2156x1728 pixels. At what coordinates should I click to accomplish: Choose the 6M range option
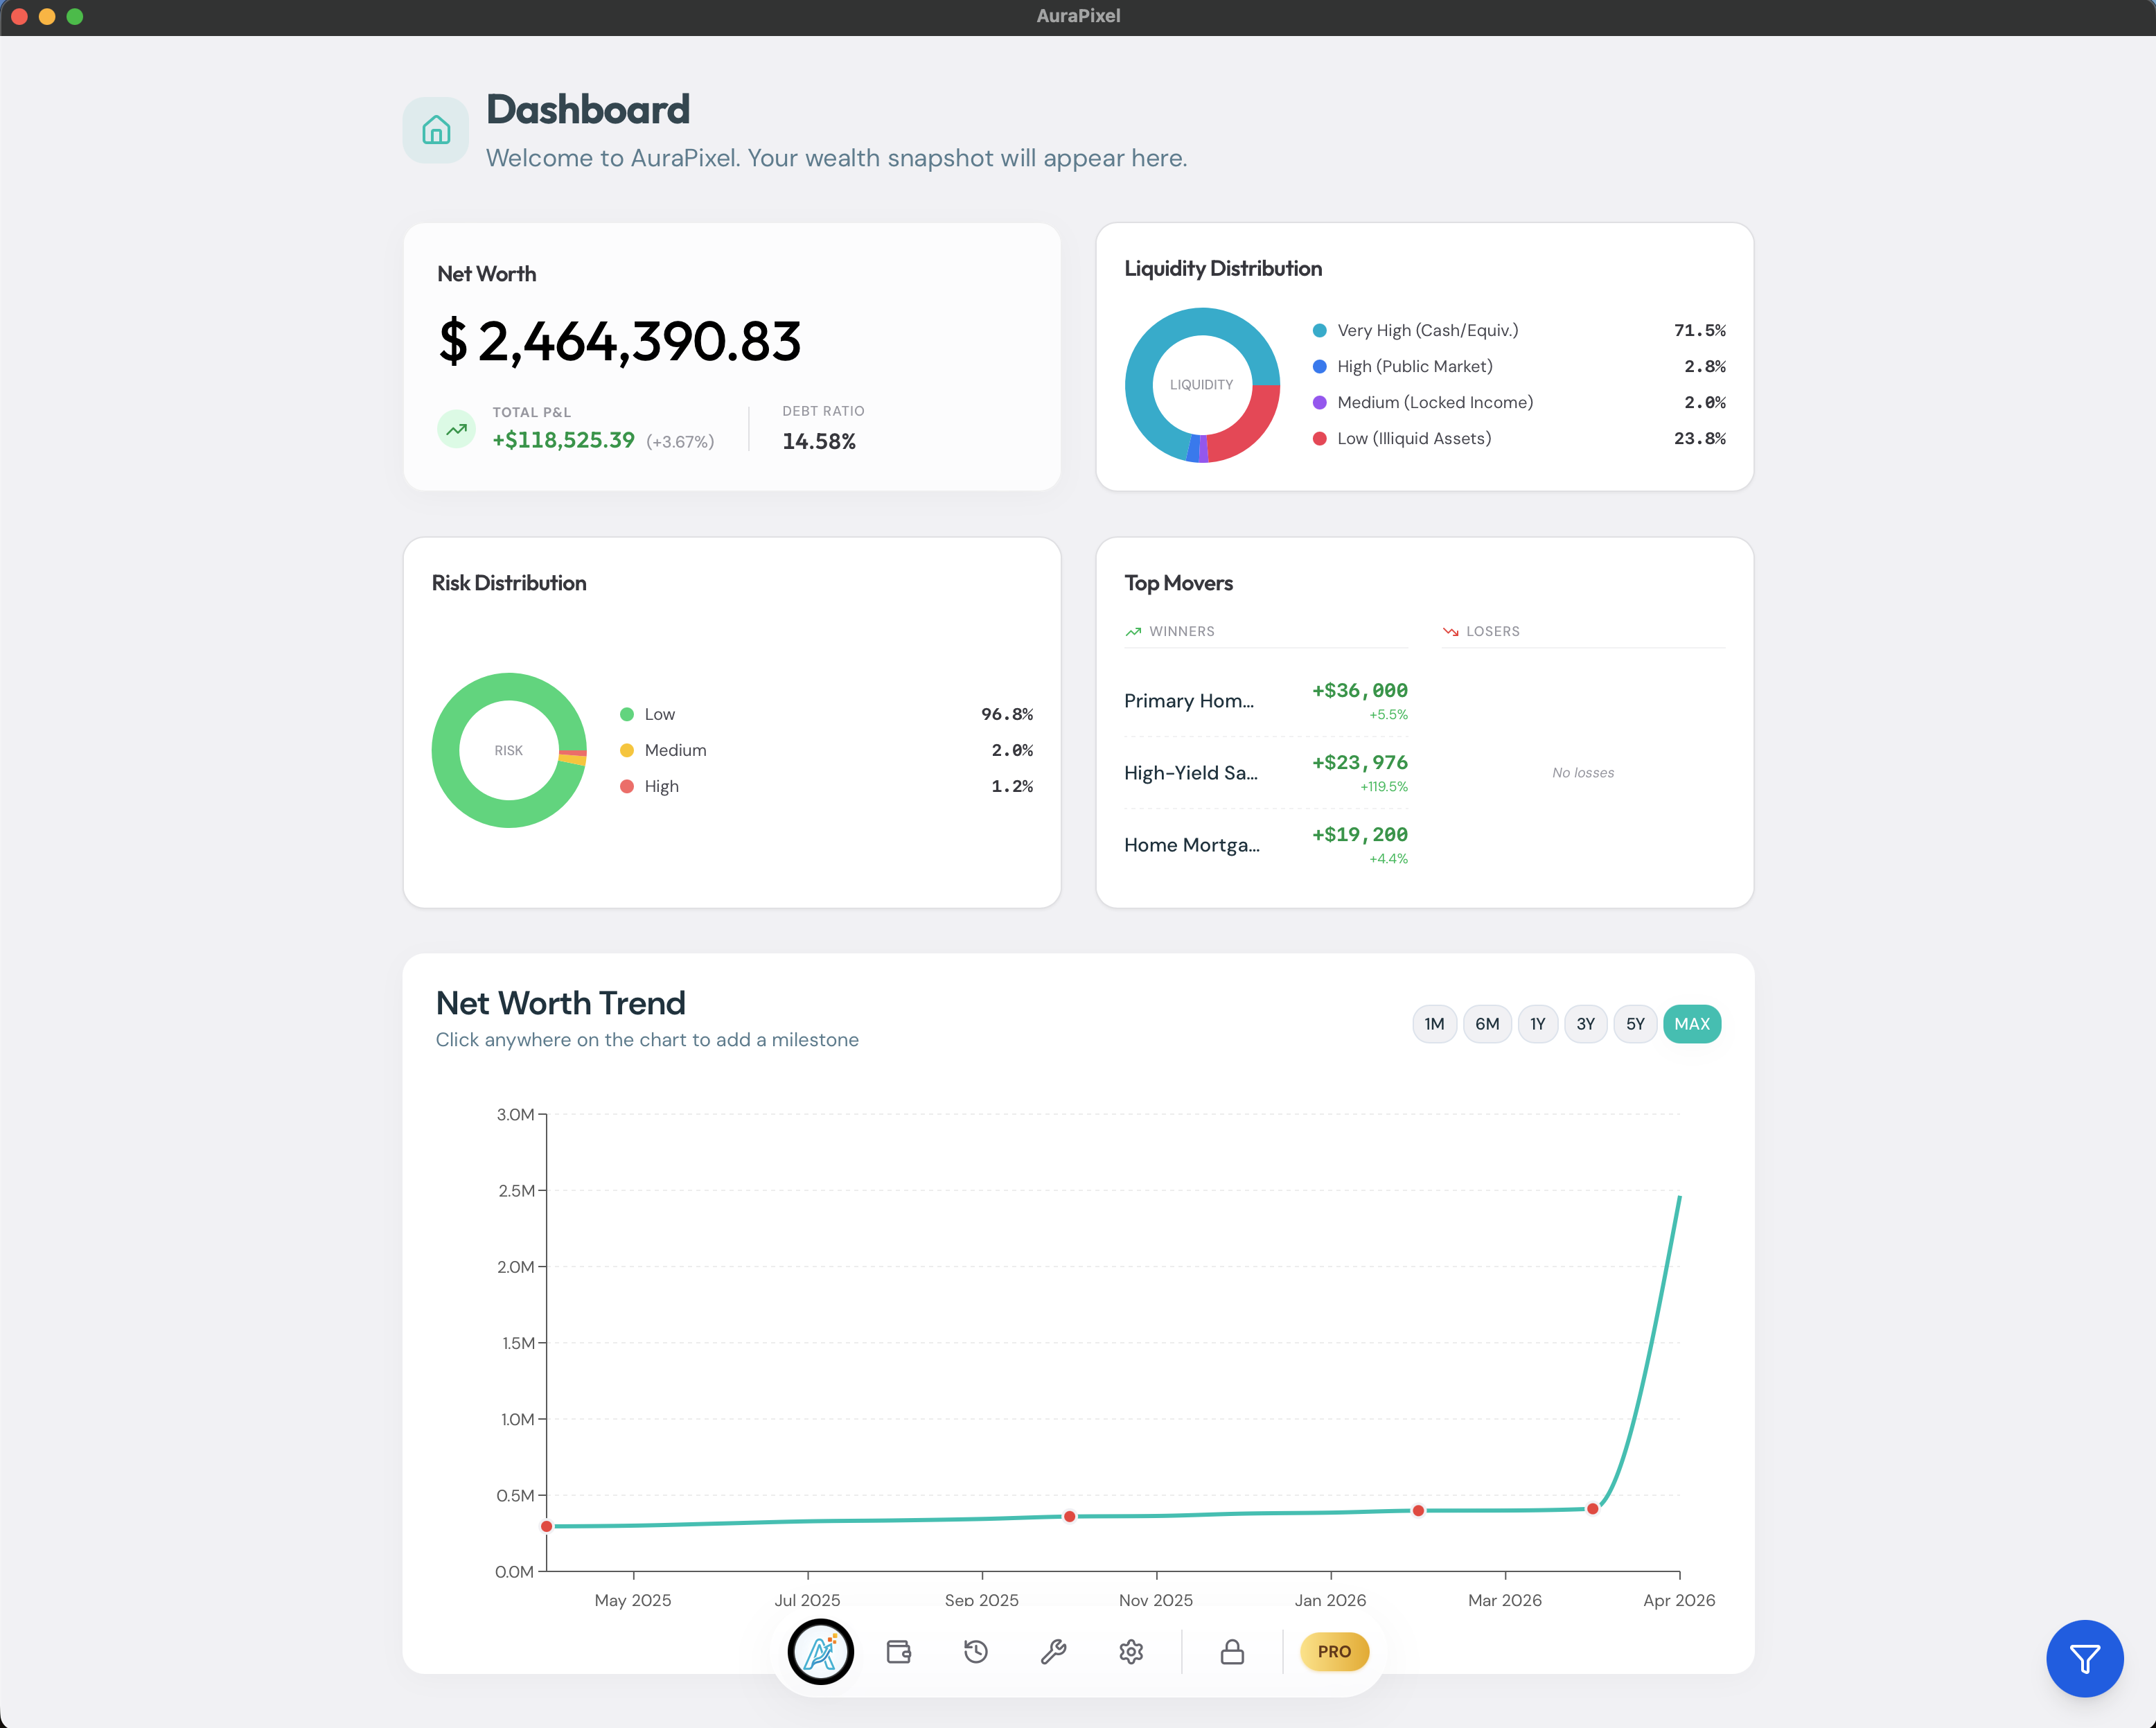(x=1487, y=1023)
